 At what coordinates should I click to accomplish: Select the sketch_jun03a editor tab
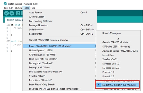point(15,20)
